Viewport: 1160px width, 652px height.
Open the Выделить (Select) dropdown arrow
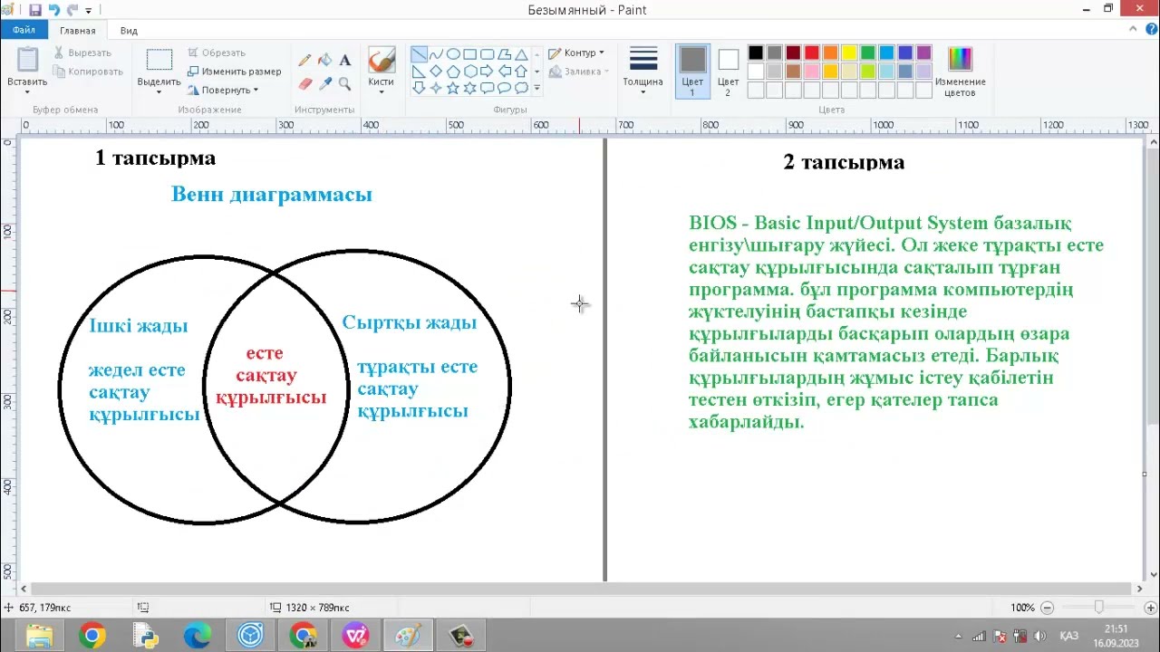pyautogui.click(x=159, y=92)
